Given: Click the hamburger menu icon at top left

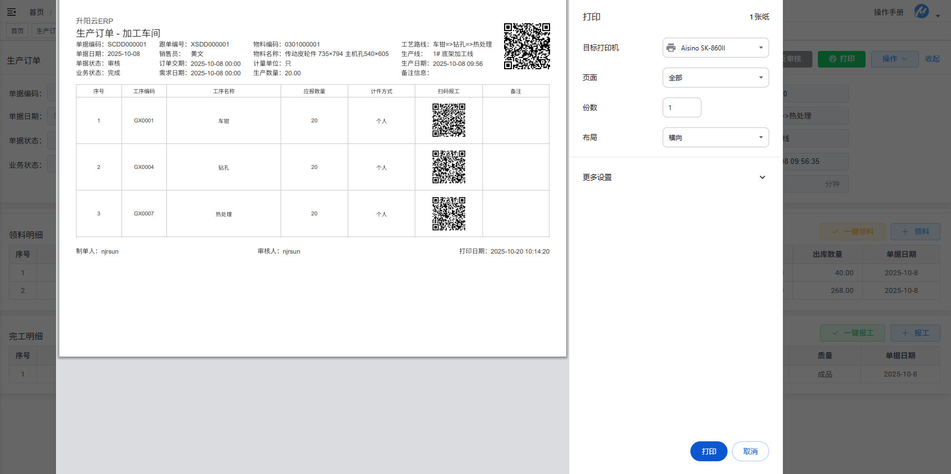Looking at the screenshot, I should point(11,12).
